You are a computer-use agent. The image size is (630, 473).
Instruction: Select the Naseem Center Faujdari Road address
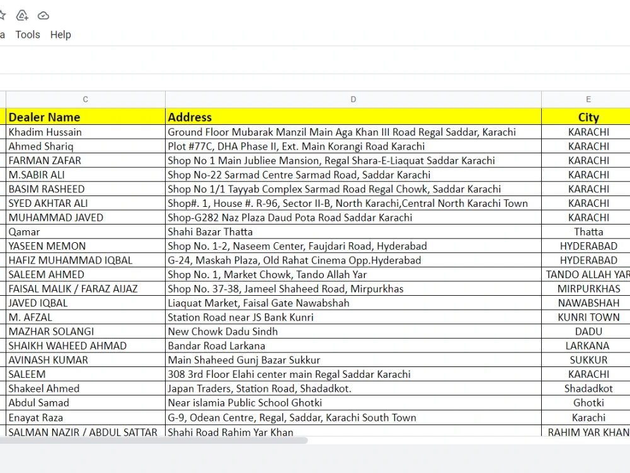353,246
